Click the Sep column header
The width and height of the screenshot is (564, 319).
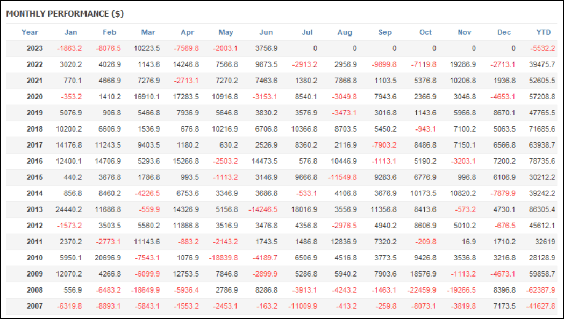click(x=385, y=32)
